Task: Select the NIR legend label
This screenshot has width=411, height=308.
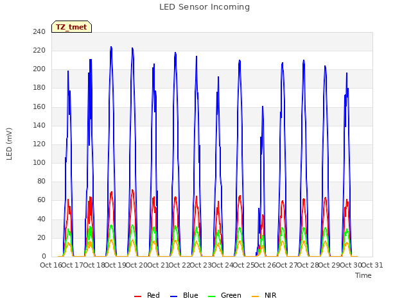Action: [x=270, y=295]
